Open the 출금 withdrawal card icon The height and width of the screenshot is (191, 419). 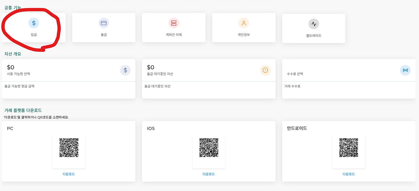coord(104,23)
